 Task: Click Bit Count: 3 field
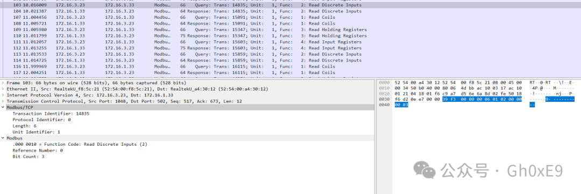28,156
